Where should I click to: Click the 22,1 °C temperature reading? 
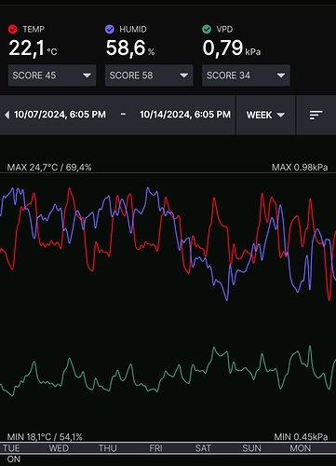[x=33, y=48]
